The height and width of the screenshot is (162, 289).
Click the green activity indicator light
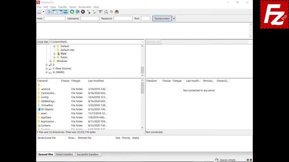coord(248,160)
